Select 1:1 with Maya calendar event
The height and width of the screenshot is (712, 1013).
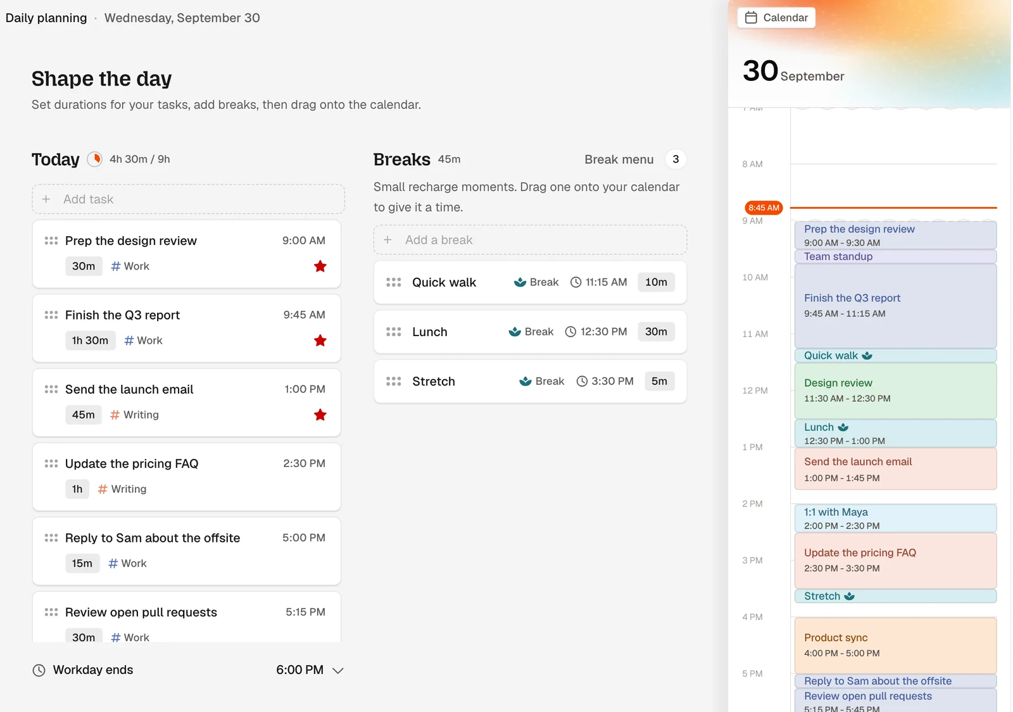(895, 518)
